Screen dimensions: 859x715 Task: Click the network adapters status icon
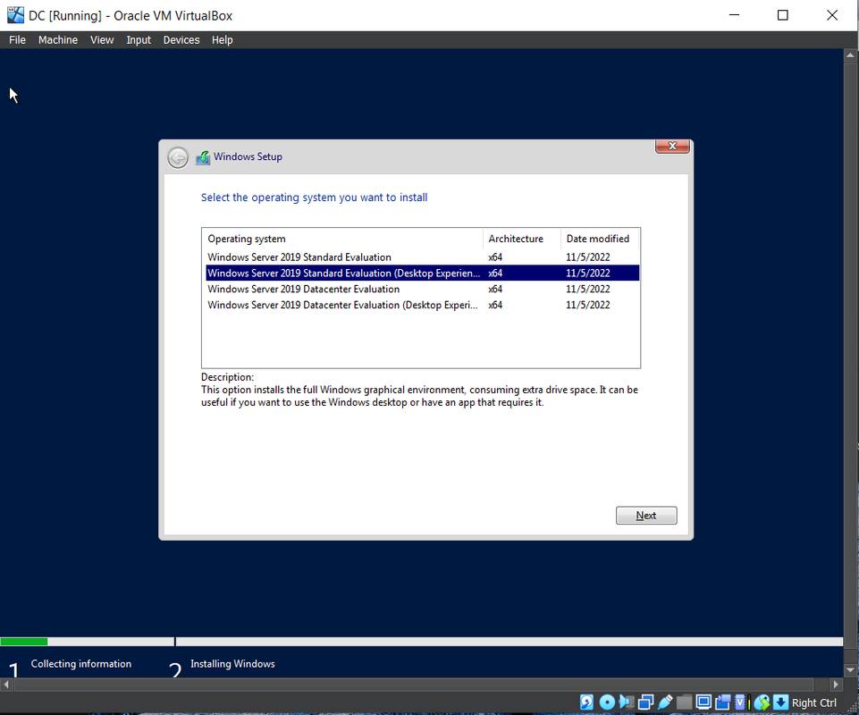tap(646, 702)
